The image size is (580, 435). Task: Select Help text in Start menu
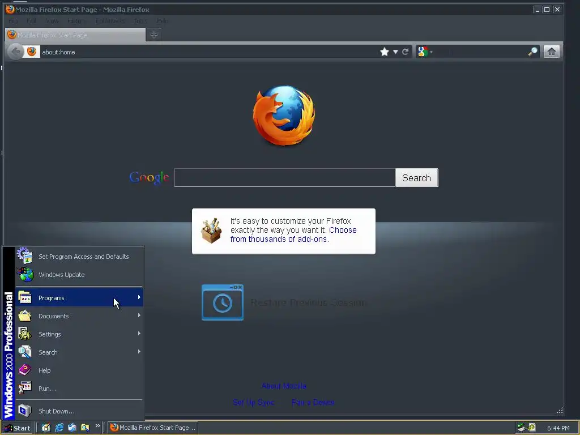pos(44,370)
